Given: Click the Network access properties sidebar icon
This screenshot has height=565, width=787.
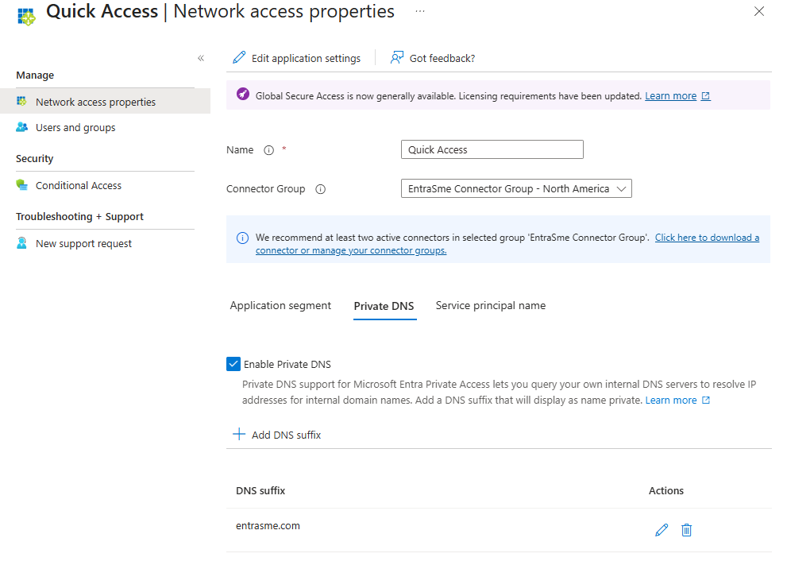Looking at the screenshot, I should (21, 101).
